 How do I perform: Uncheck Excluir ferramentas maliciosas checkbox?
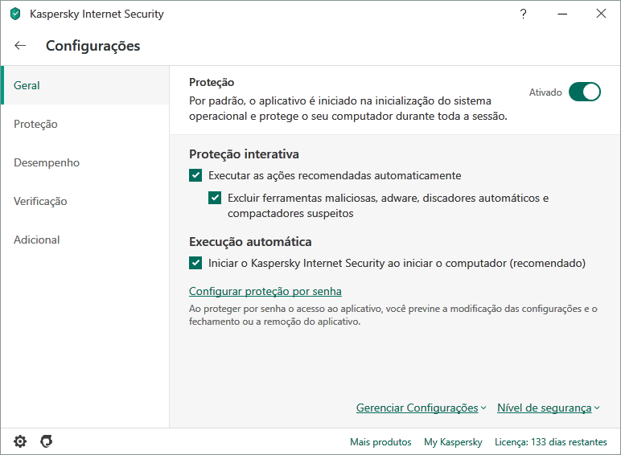pyautogui.click(x=215, y=198)
